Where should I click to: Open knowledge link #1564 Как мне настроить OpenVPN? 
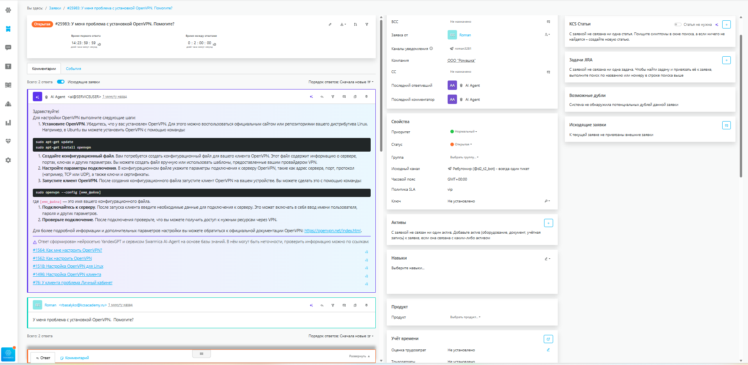point(67,250)
